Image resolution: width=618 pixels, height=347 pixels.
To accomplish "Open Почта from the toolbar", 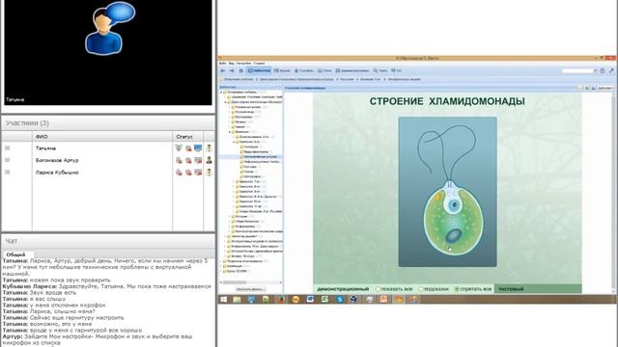I will (324, 70).
